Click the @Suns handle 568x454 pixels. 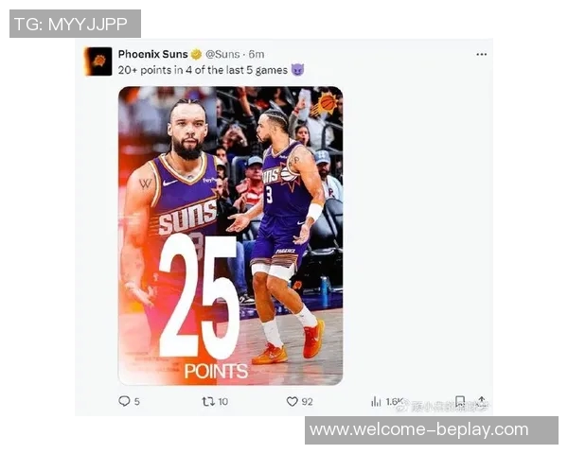[222, 54]
